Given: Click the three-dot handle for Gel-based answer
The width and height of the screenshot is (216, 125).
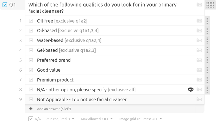Looking at the screenshot, I should (x=207, y=50).
